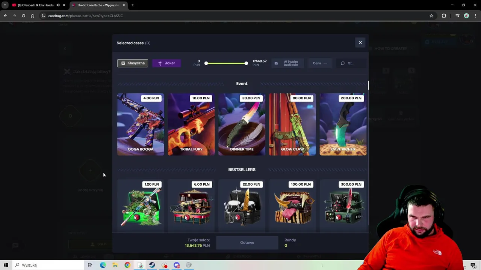Open the media controls icon in Chrome
Screen dimensions: 481x270
point(457,16)
